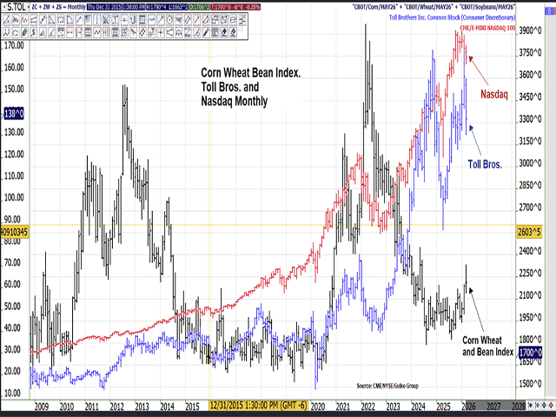Select the double parallel diagonal lines tool
The image size is (556, 417).
click(x=188, y=20)
